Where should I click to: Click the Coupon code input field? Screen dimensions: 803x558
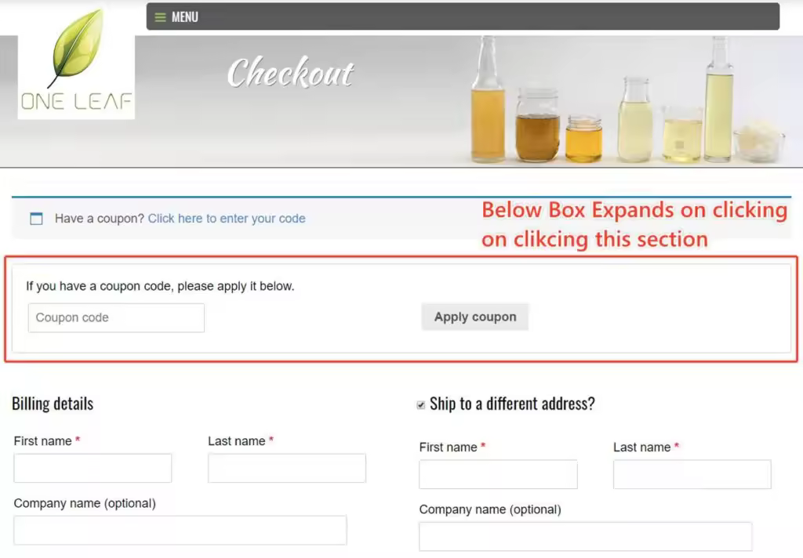116,318
